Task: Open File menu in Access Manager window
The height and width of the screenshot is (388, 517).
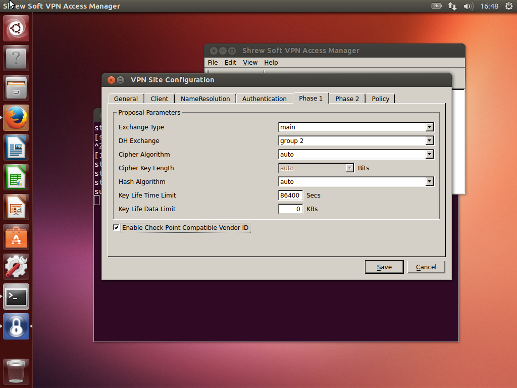Action: pos(213,62)
